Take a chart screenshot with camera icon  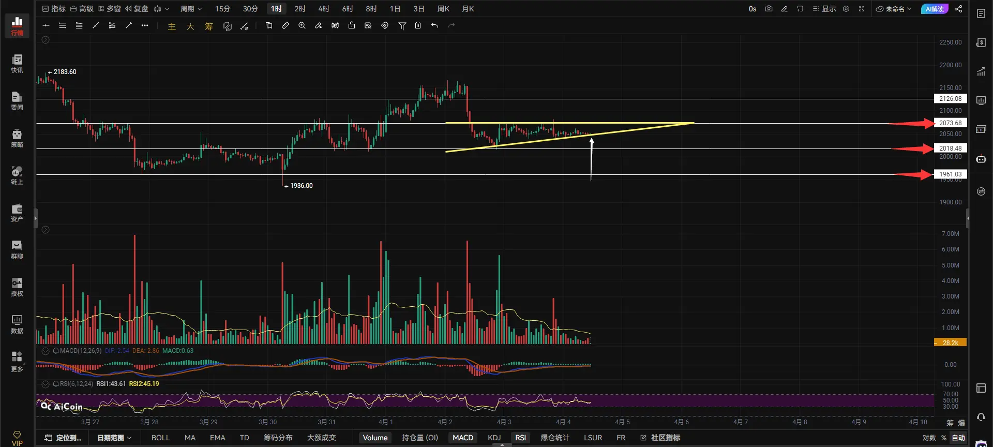coord(769,9)
